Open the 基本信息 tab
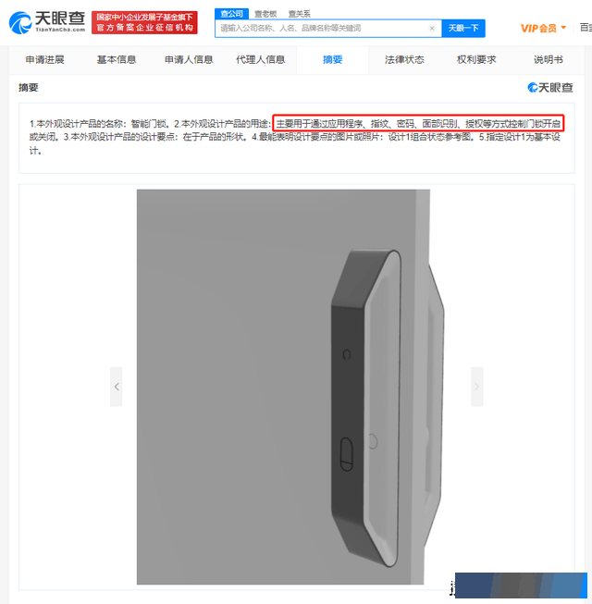 click(117, 60)
